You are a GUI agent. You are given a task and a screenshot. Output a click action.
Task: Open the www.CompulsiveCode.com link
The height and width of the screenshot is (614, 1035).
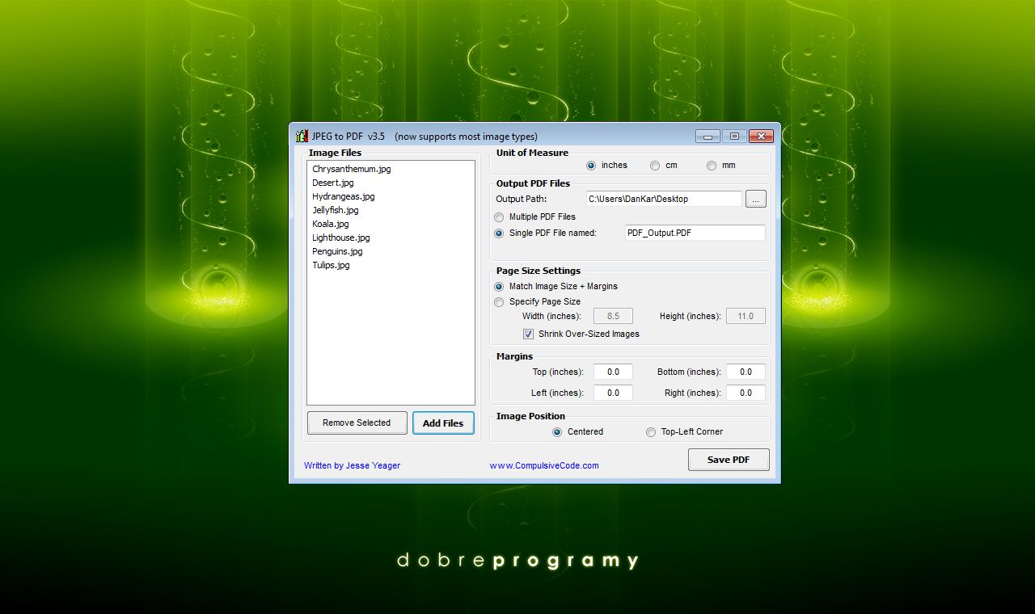click(543, 465)
